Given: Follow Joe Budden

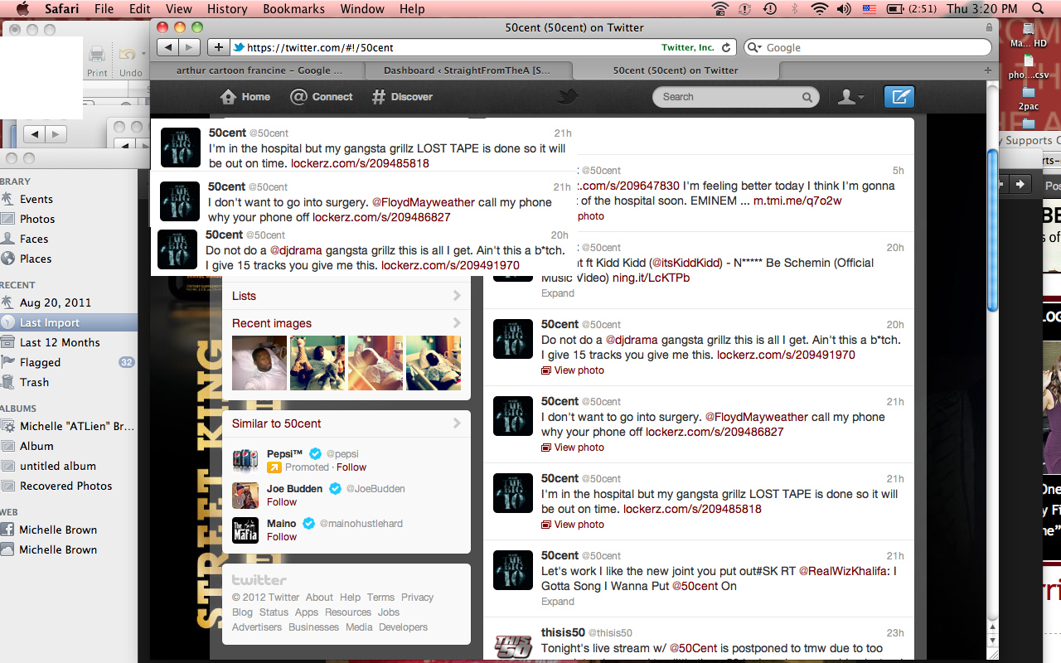Looking at the screenshot, I should point(282,502).
